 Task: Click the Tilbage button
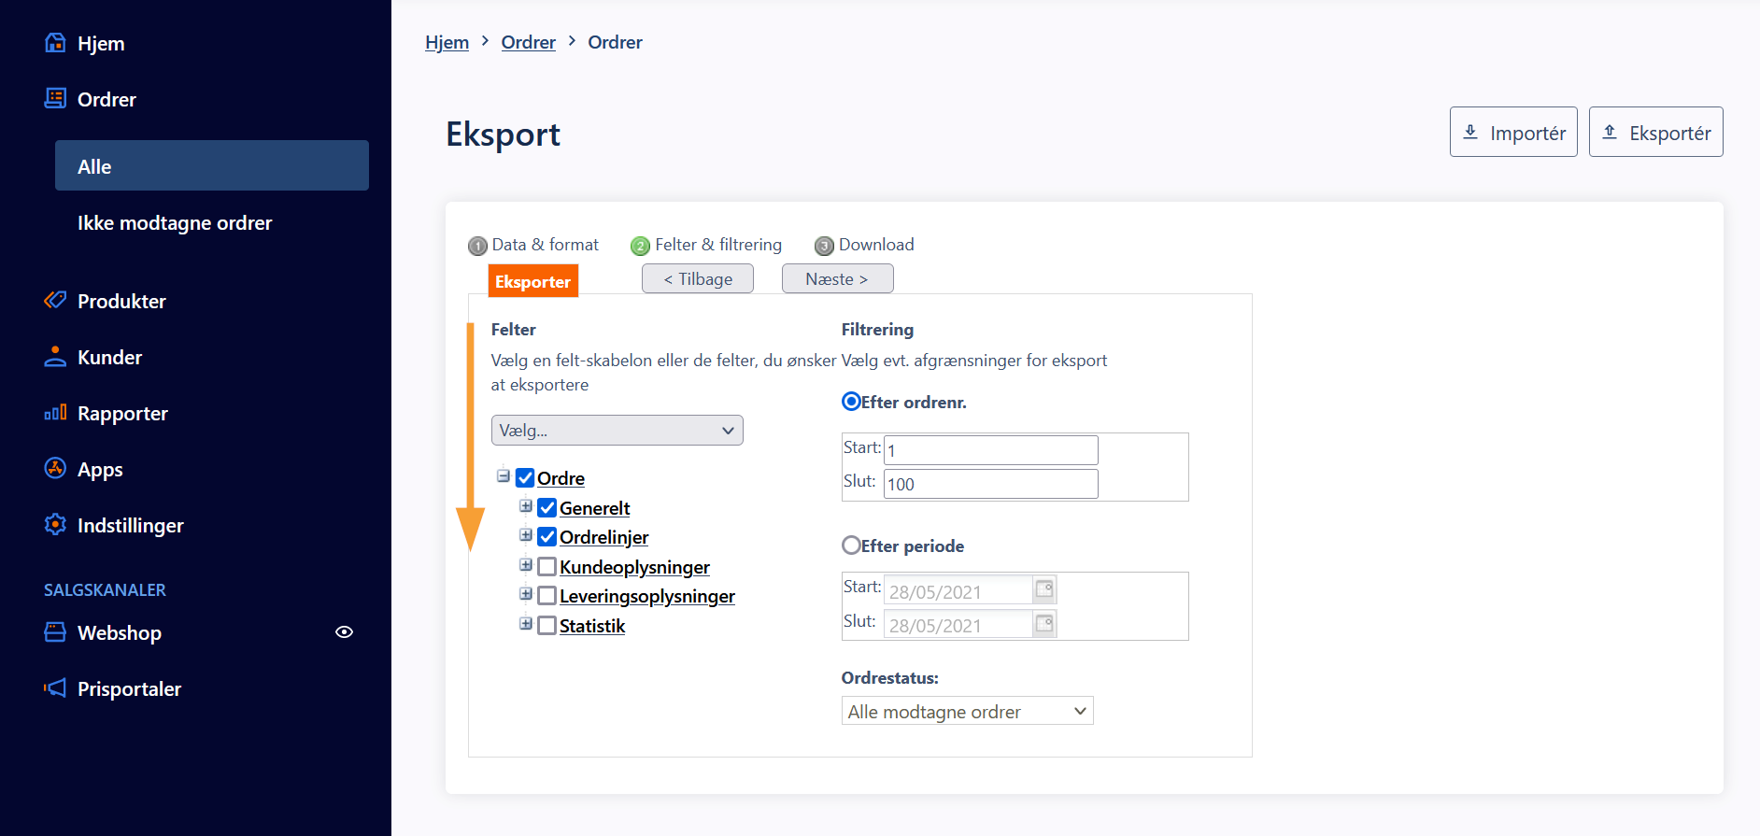point(698,278)
